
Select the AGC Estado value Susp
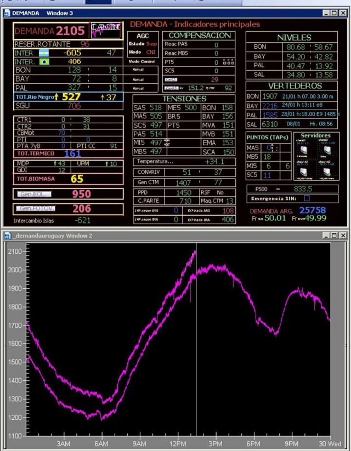pos(152,44)
